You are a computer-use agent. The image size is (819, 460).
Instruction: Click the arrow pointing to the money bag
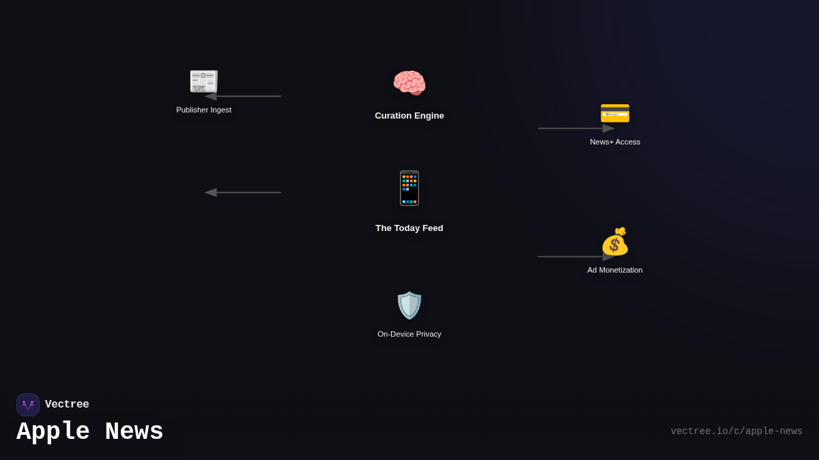(x=572, y=257)
